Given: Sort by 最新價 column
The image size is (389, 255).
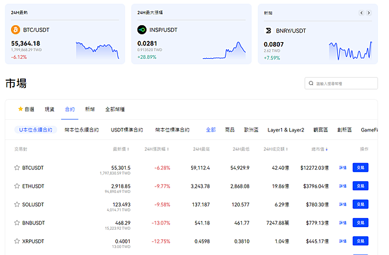Looking at the screenshot, I should [x=121, y=149].
